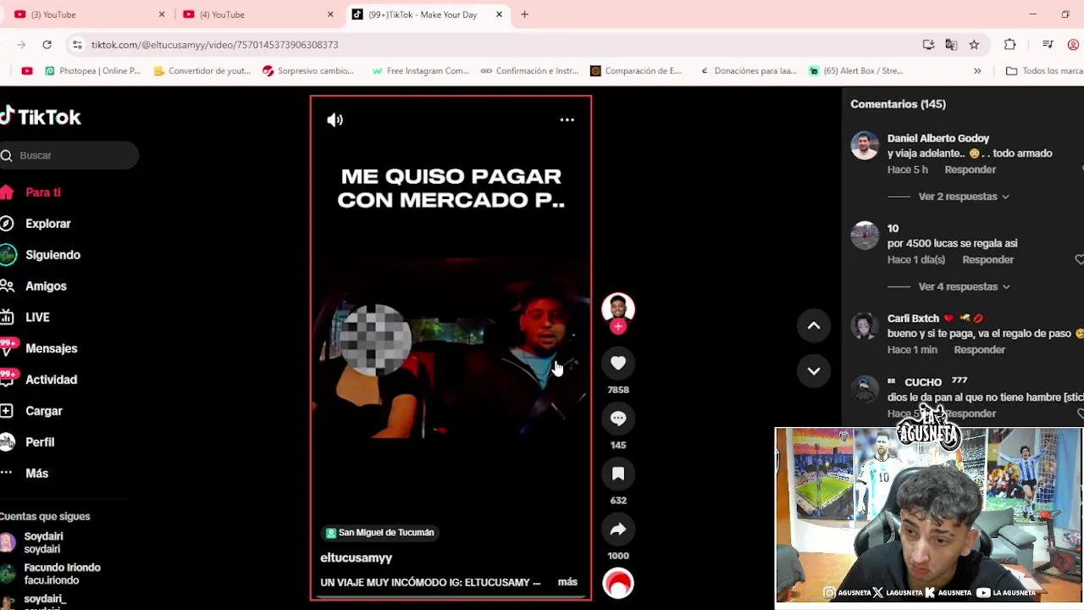Click the TikTok logo
The height and width of the screenshot is (610, 1084).
coord(41,117)
